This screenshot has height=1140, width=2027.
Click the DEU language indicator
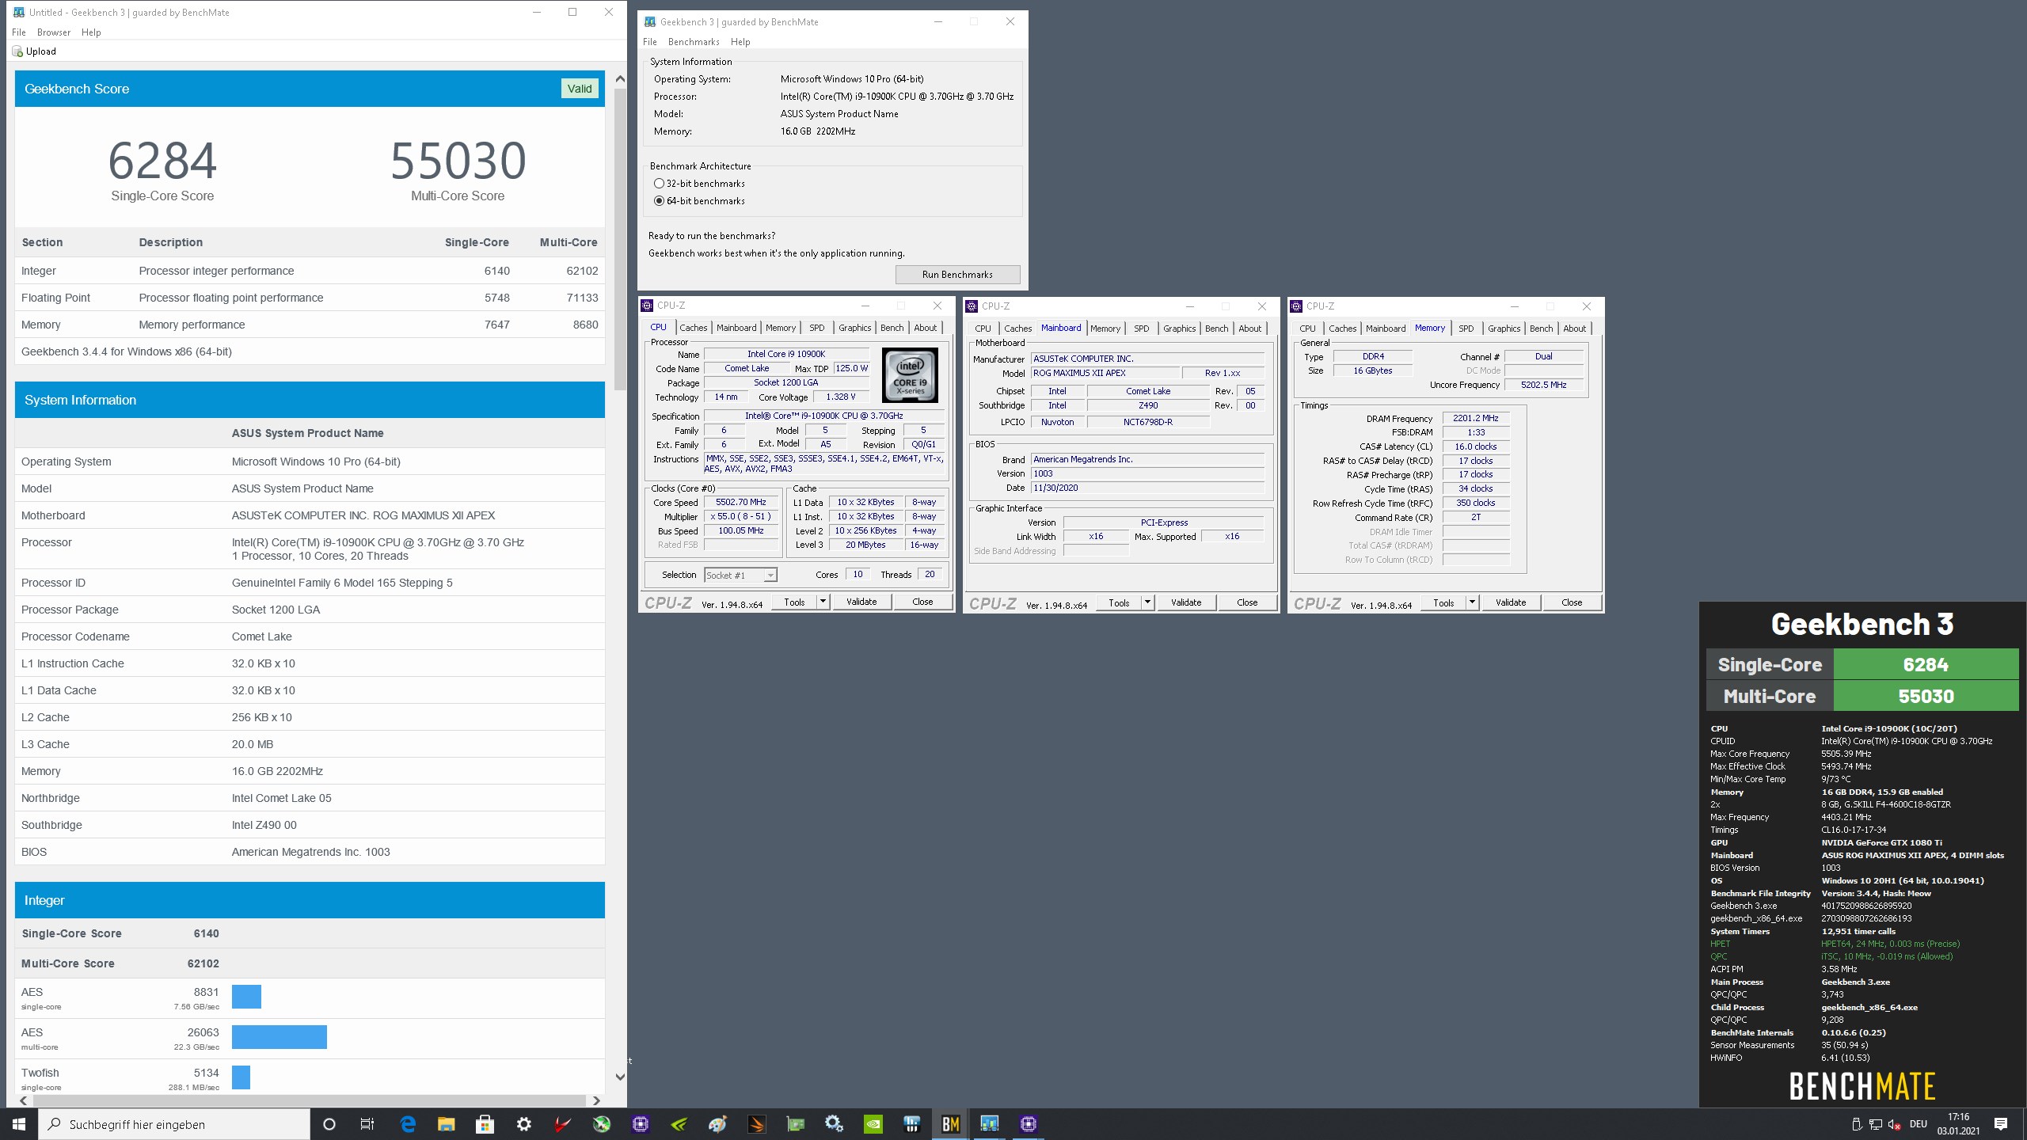1918,1124
